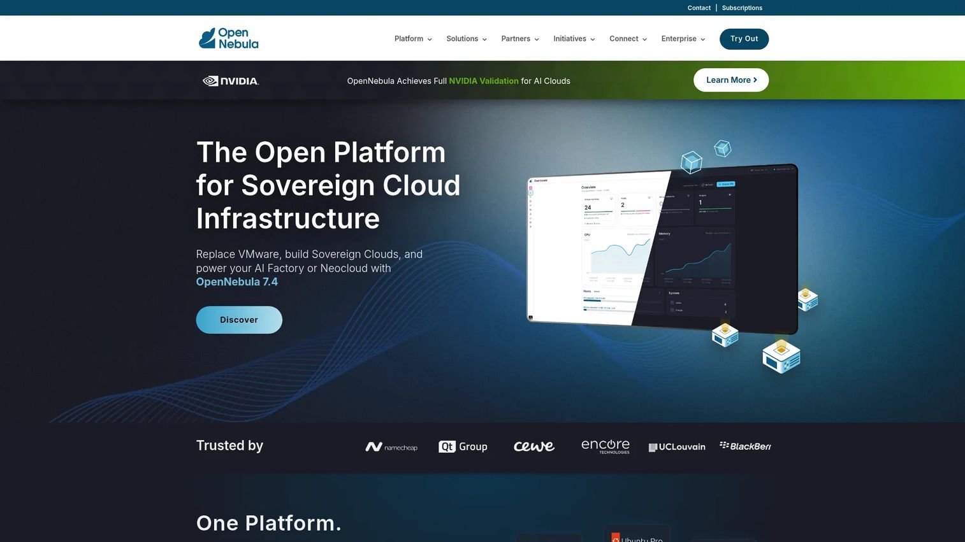Open the Subscriptions link

[x=742, y=8]
